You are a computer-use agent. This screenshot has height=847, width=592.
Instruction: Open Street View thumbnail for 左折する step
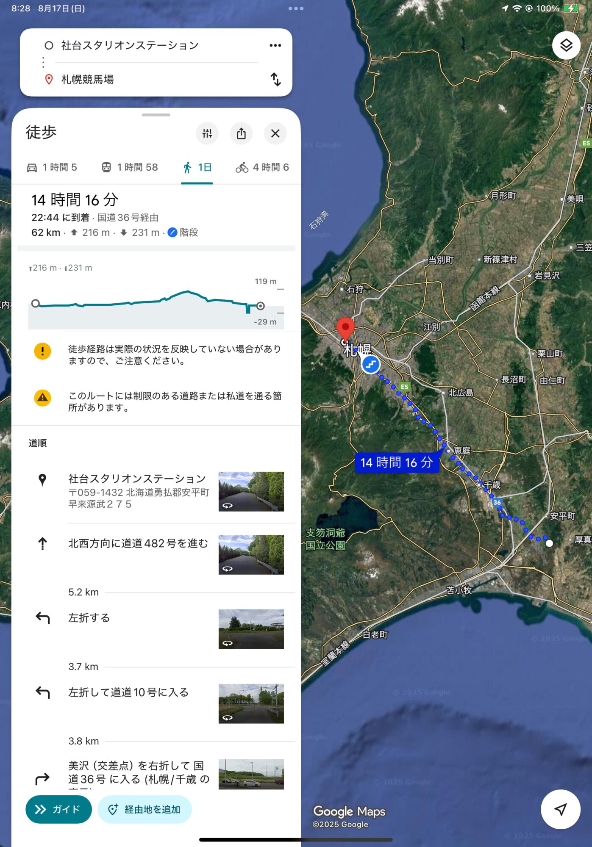click(251, 629)
